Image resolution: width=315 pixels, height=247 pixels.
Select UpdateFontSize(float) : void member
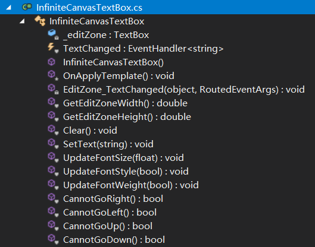(x=123, y=158)
